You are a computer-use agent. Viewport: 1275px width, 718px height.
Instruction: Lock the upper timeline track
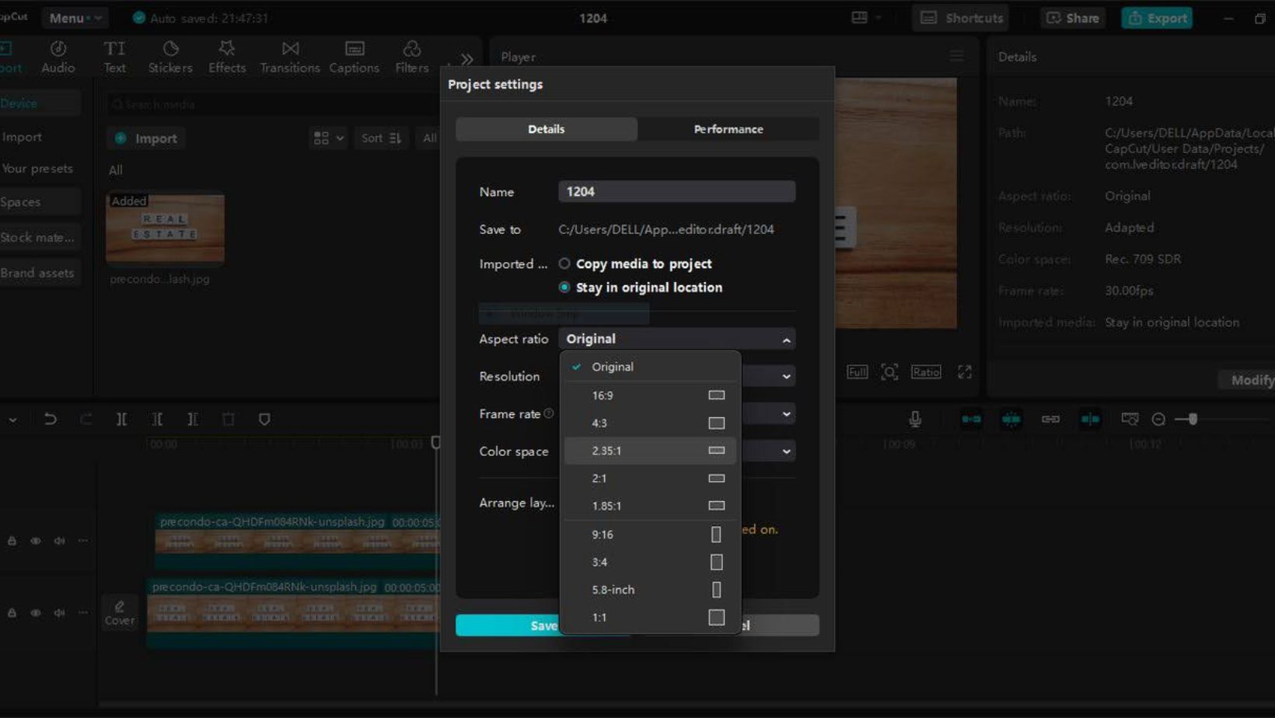pyautogui.click(x=12, y=541)
